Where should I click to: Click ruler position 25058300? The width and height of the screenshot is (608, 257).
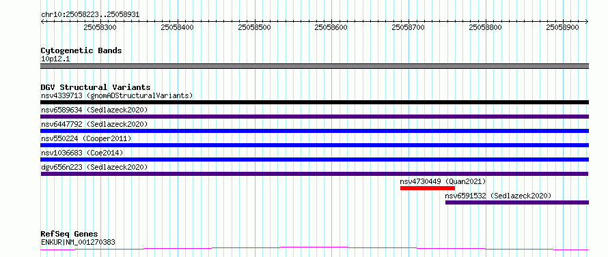(x=100, y=27)
